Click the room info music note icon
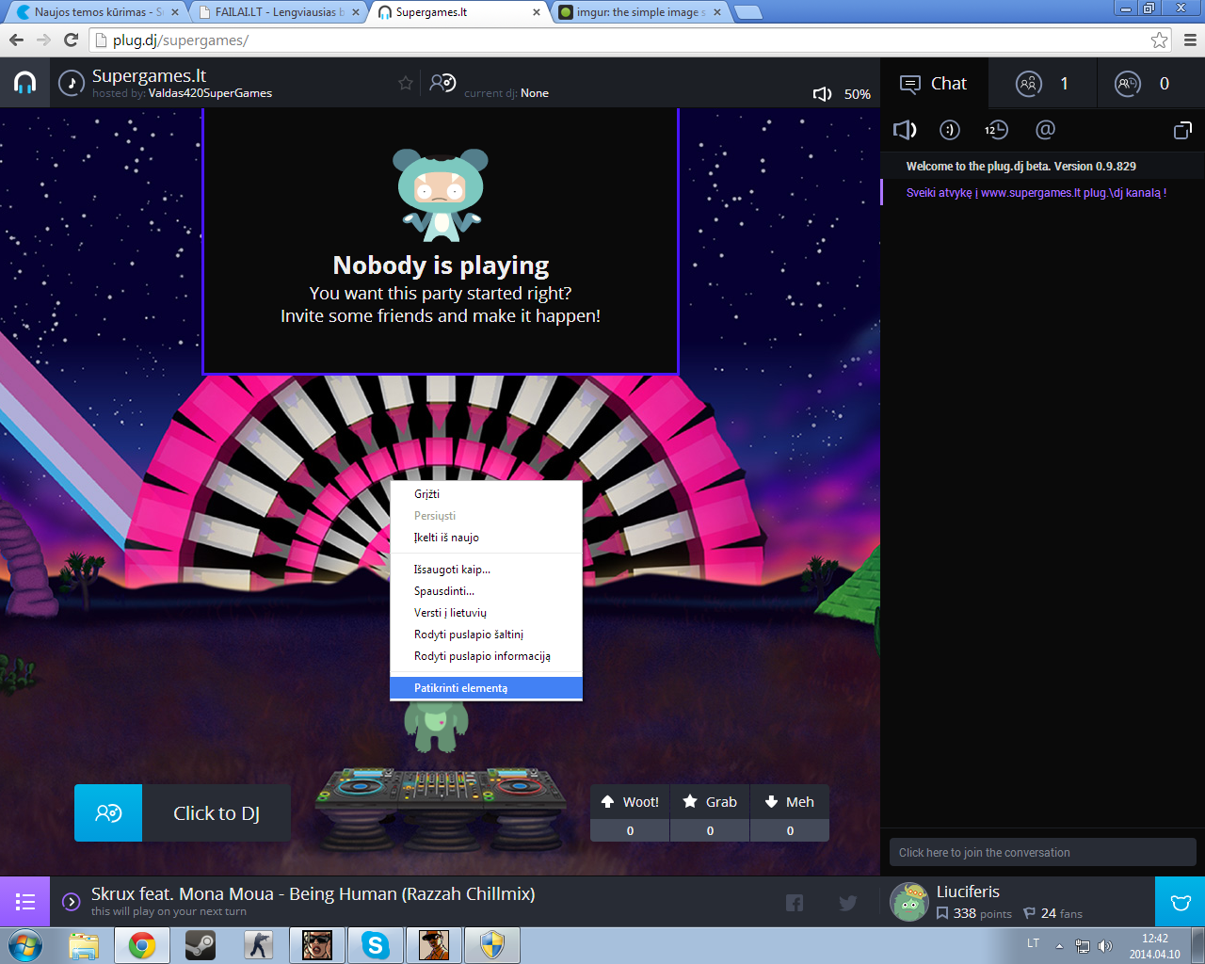1205x964 pixels. pos(72,83)
